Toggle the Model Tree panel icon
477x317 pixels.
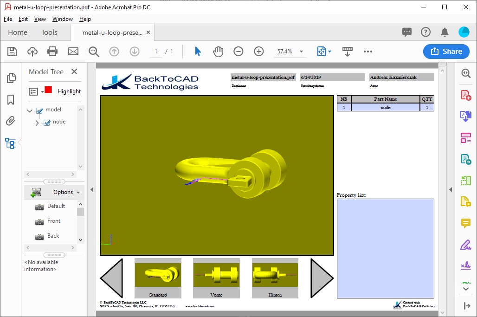pyautogui.click(x=10, y=143)
